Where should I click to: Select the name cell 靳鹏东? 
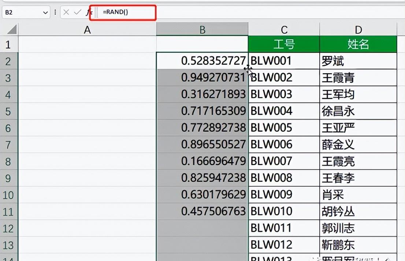[x=358, y=245]
